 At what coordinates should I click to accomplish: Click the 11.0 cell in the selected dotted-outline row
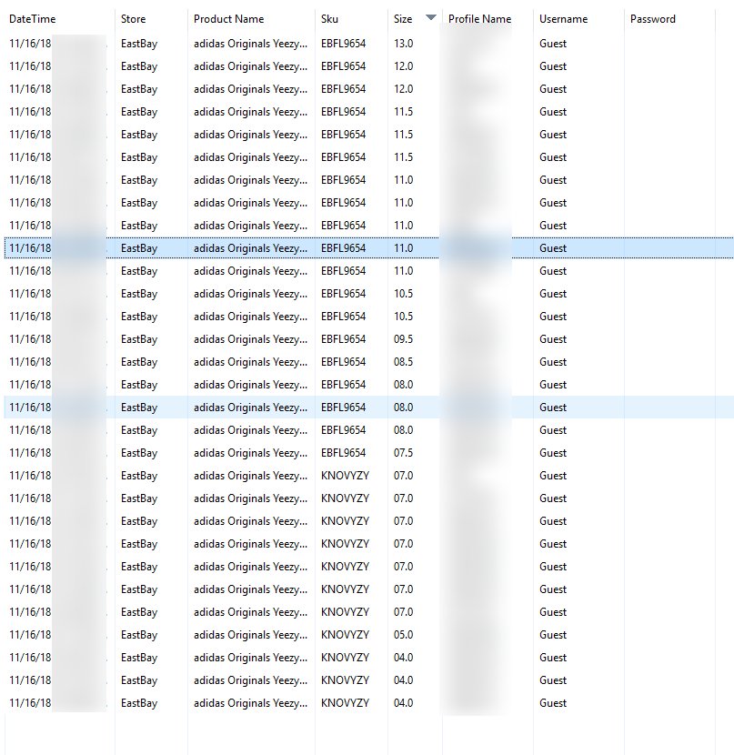pos(403,248)
